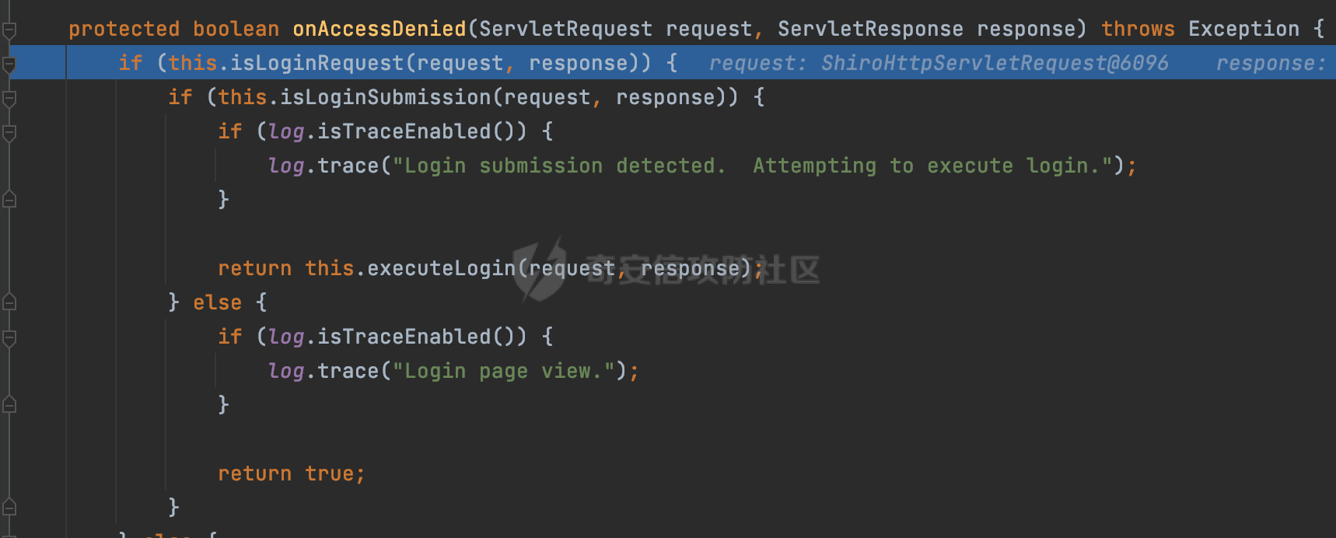This screenshot has width=1336, height=538.
Task: Click the return true statement
Action: [x=291, y=473]
